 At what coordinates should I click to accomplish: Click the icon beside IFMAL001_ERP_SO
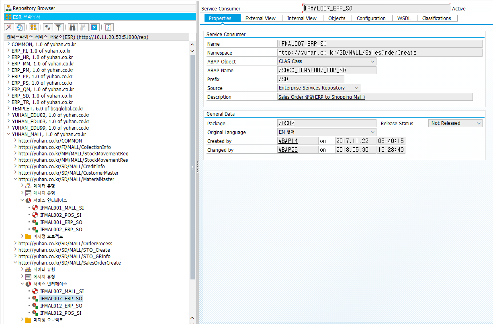point(35,222)
